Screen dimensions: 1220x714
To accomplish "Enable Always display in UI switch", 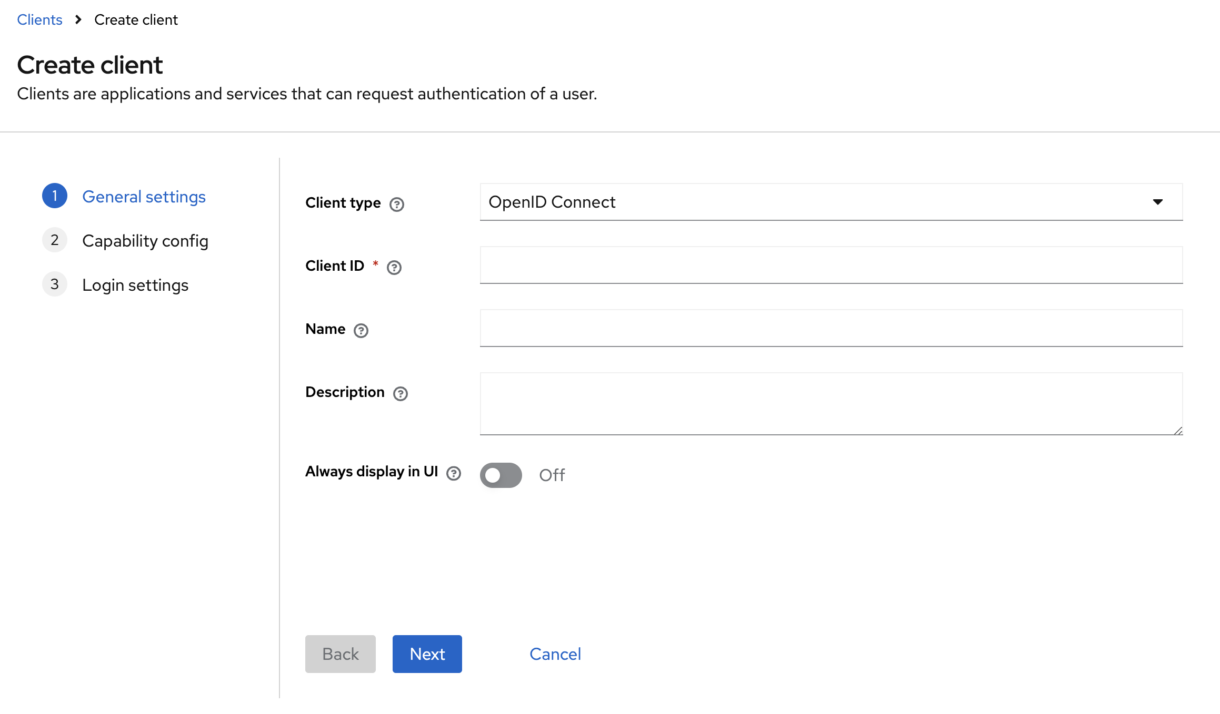I will click(x=501, y=475).
